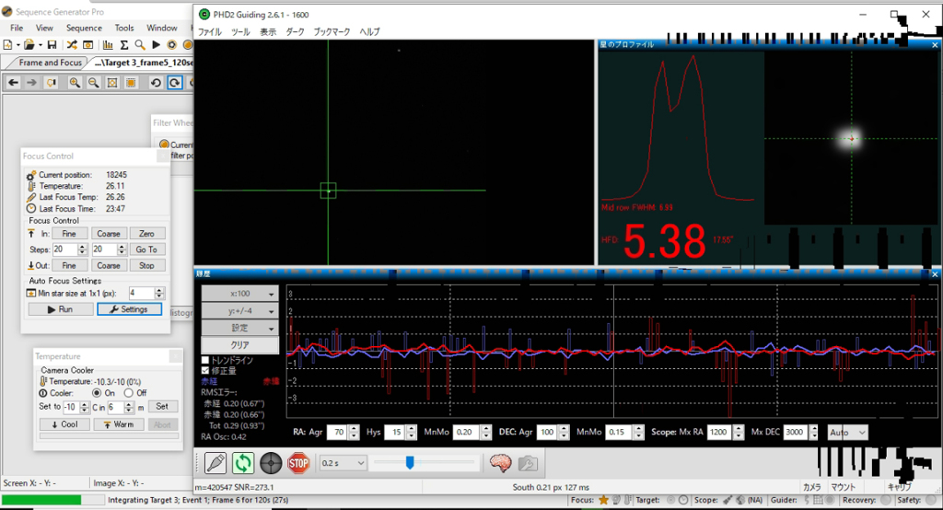
Task: Click the In Coarse focus button
Action: [109, 233]
